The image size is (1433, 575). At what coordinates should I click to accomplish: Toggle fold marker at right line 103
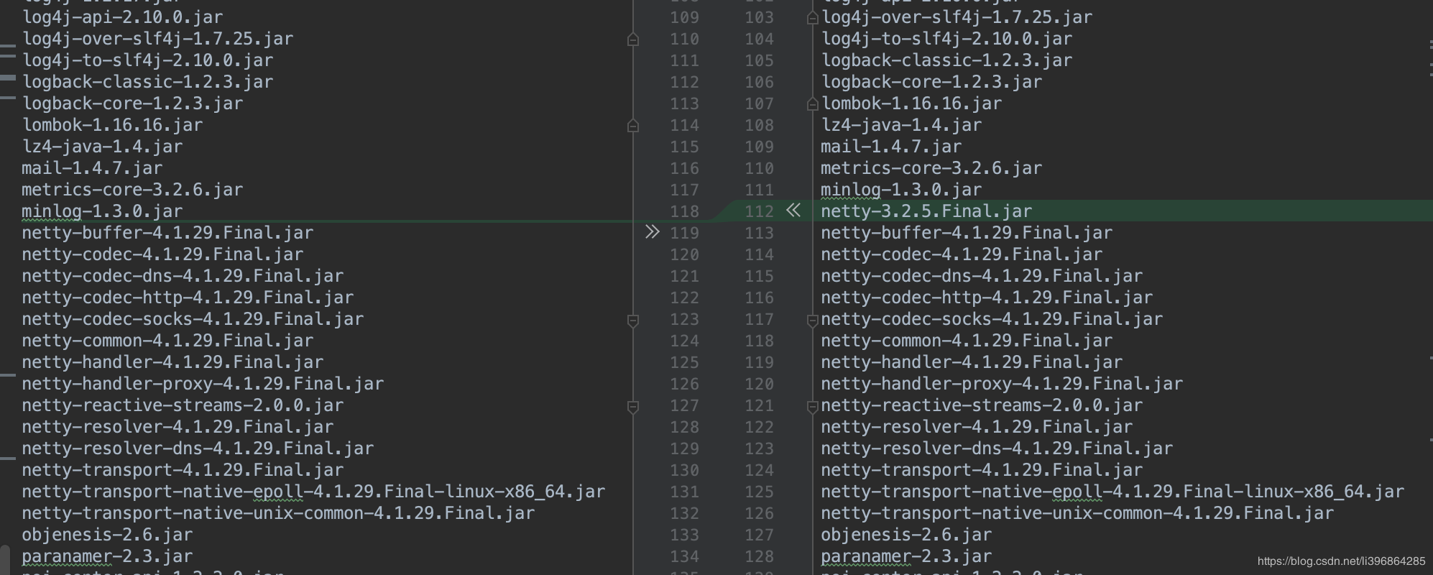coord(813,18)
